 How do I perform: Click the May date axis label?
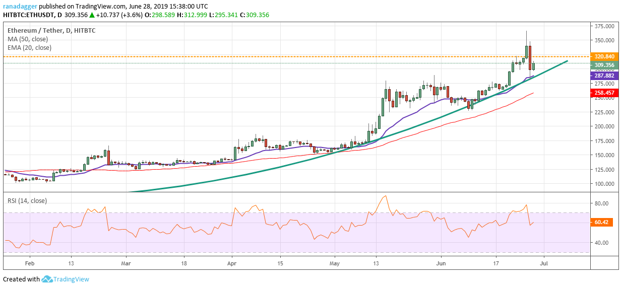pos(335,263)
